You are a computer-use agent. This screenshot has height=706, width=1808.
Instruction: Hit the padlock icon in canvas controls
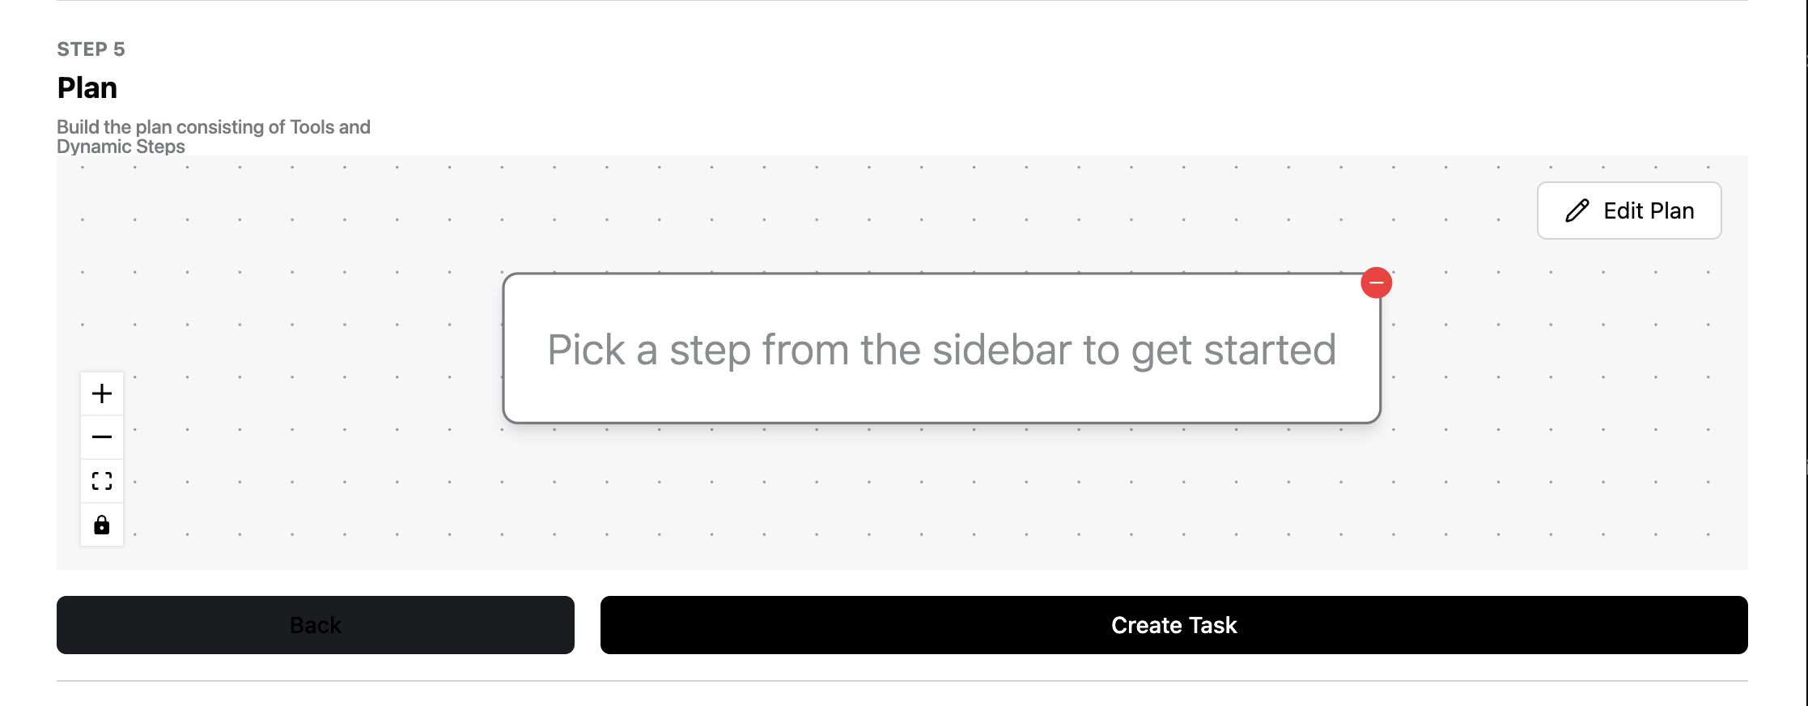coord(102,525)
